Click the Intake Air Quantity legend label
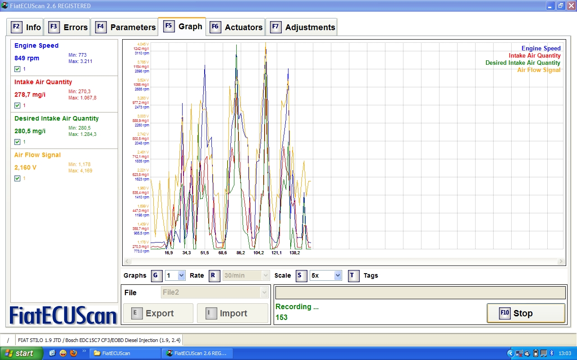Image resolution: width=577 pixels, height=360 pixels. click(535, 55)
